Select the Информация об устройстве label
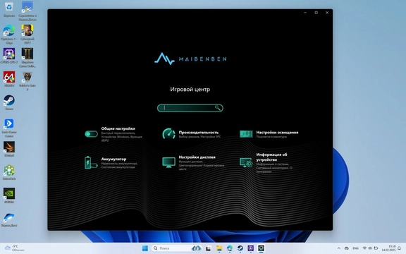 (x=271, y=157)
